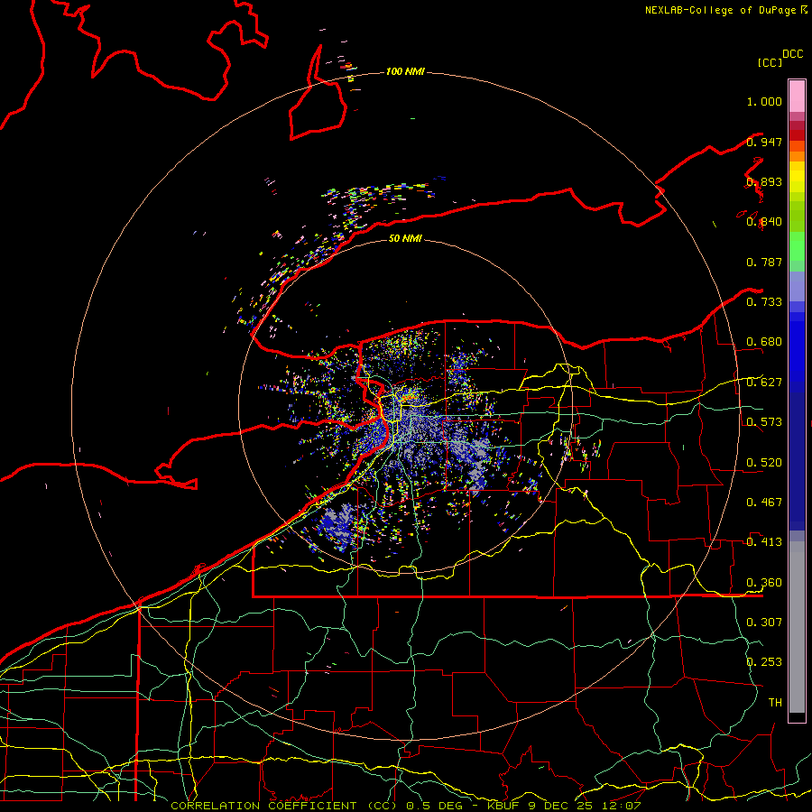Click the 'TH' threshold legend label
The image size is (812, 812).
pyautogui.click(x=775, y=702)
